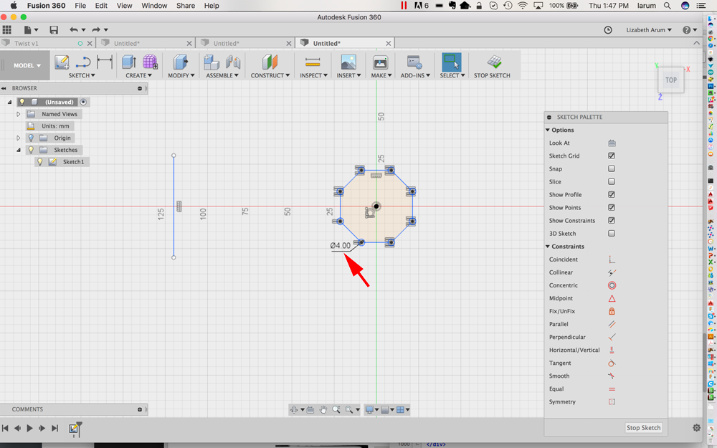Apply the Midpoint triangle constraint icon
717x448 pixels.
coord(612,298)
